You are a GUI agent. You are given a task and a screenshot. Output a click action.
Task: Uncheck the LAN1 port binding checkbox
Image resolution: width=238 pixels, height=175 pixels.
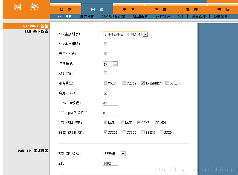(x=105, y=122)
